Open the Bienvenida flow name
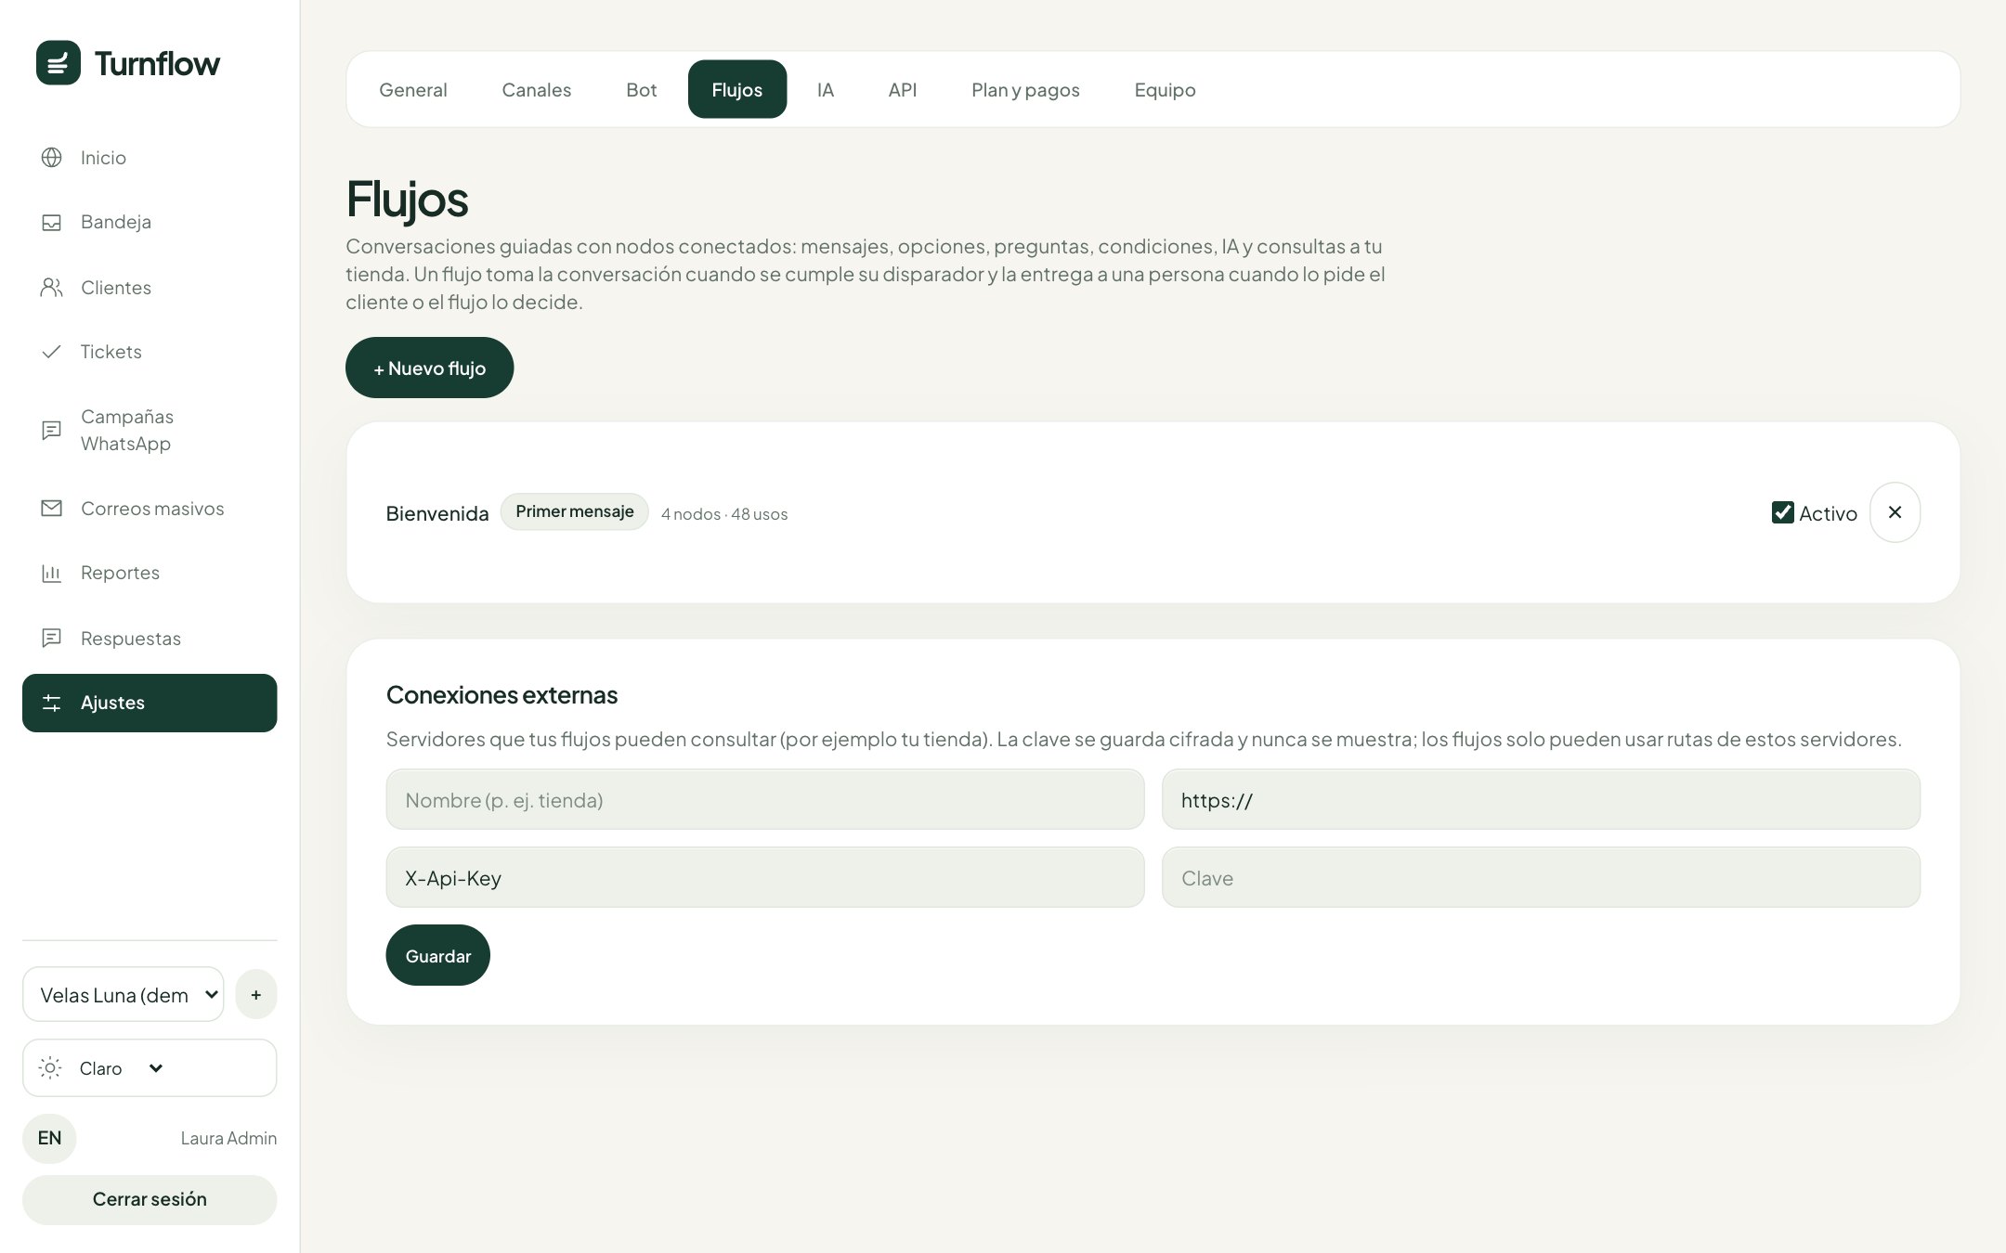2006x1253 pixels. [437, 513]
